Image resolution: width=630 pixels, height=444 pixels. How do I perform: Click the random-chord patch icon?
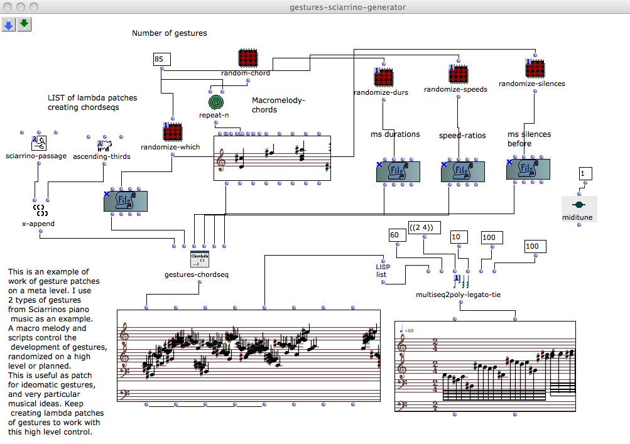tap(249, 58)
